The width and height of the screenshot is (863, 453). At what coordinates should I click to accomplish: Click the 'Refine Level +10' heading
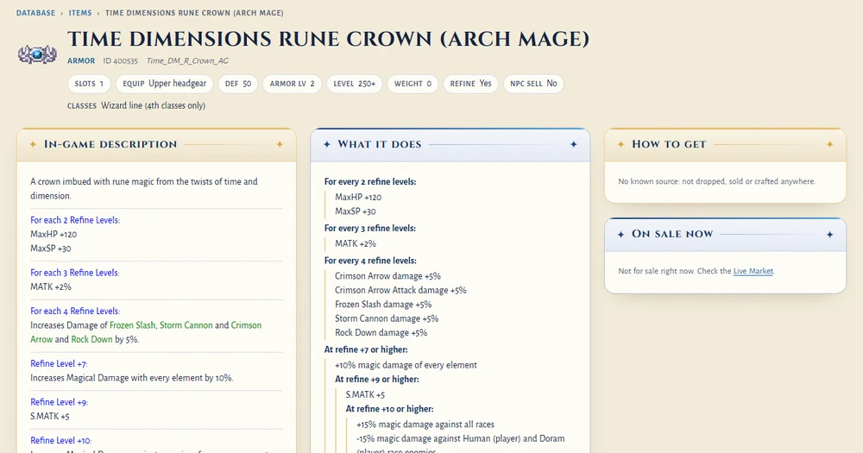point(61,440)
